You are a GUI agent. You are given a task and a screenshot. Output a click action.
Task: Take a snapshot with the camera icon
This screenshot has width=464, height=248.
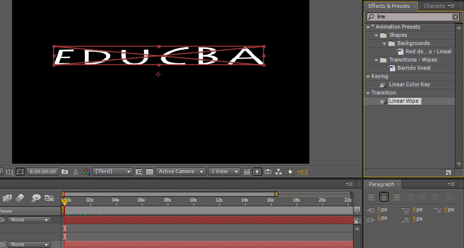coord(65,172)
